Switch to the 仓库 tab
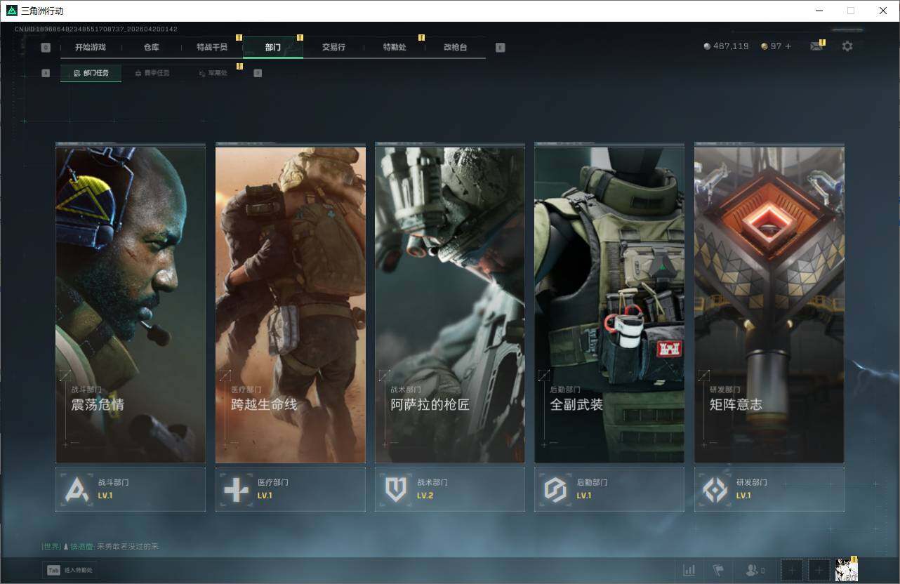Viewport: 900px width, 584px height. (151, 47)
